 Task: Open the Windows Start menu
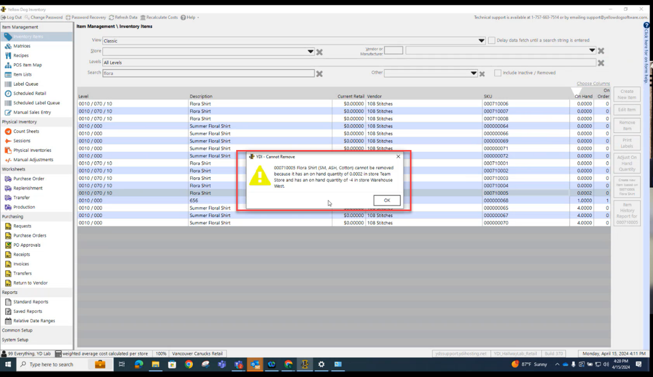click(8, 364)
